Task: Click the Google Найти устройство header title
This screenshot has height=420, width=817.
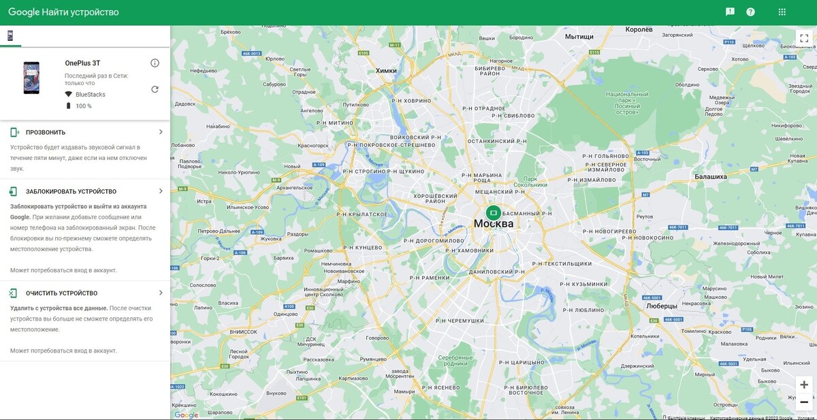Action: [63, 12]
